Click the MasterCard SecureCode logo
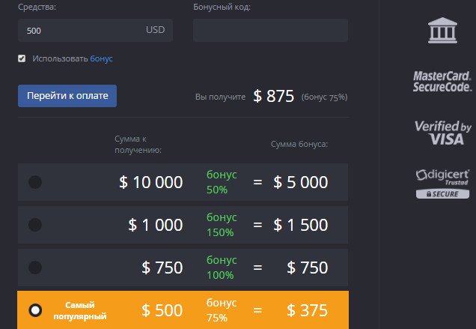 [x=442, y=81]
